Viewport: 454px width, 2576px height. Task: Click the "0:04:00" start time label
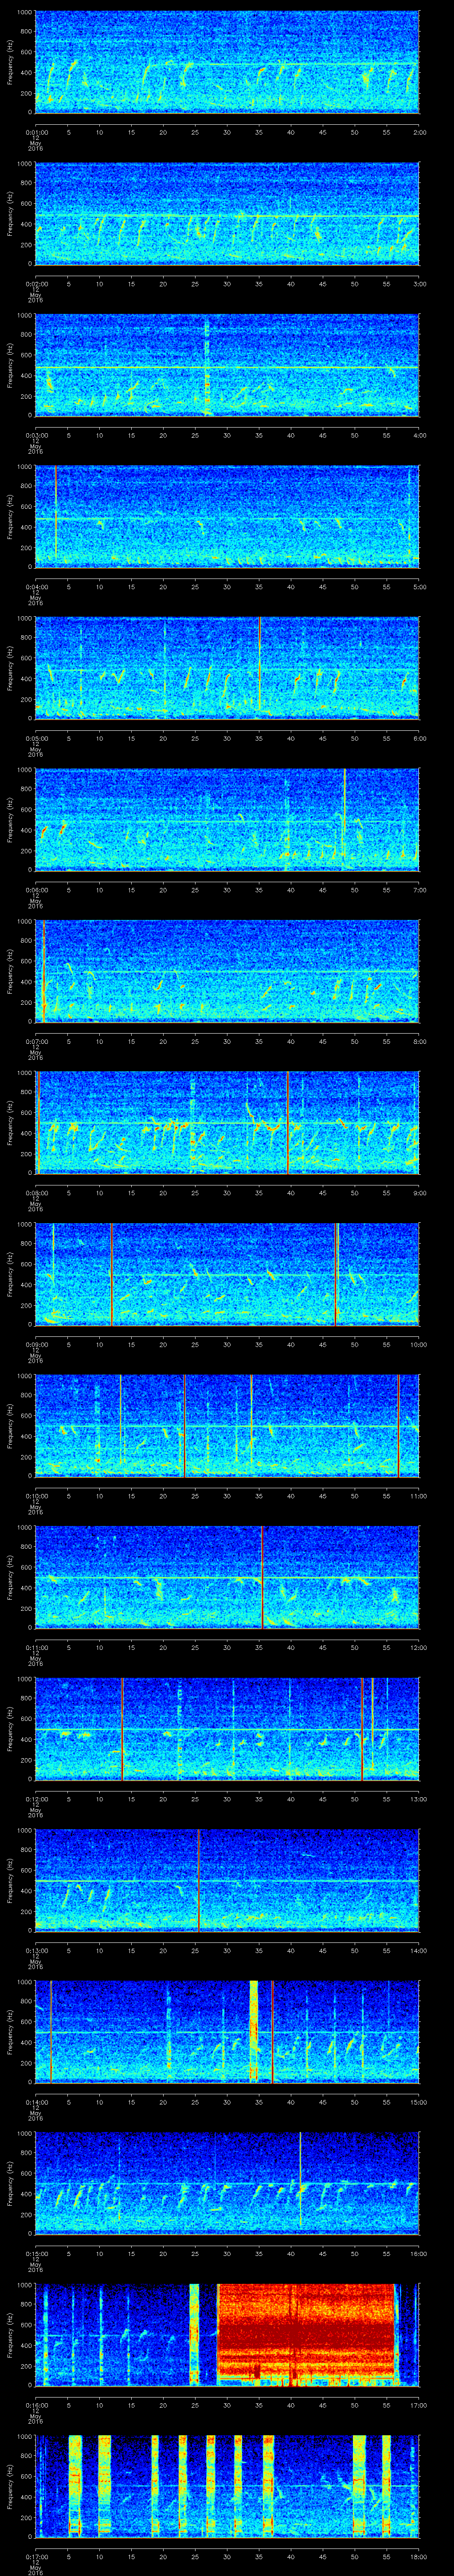point(36,586)
